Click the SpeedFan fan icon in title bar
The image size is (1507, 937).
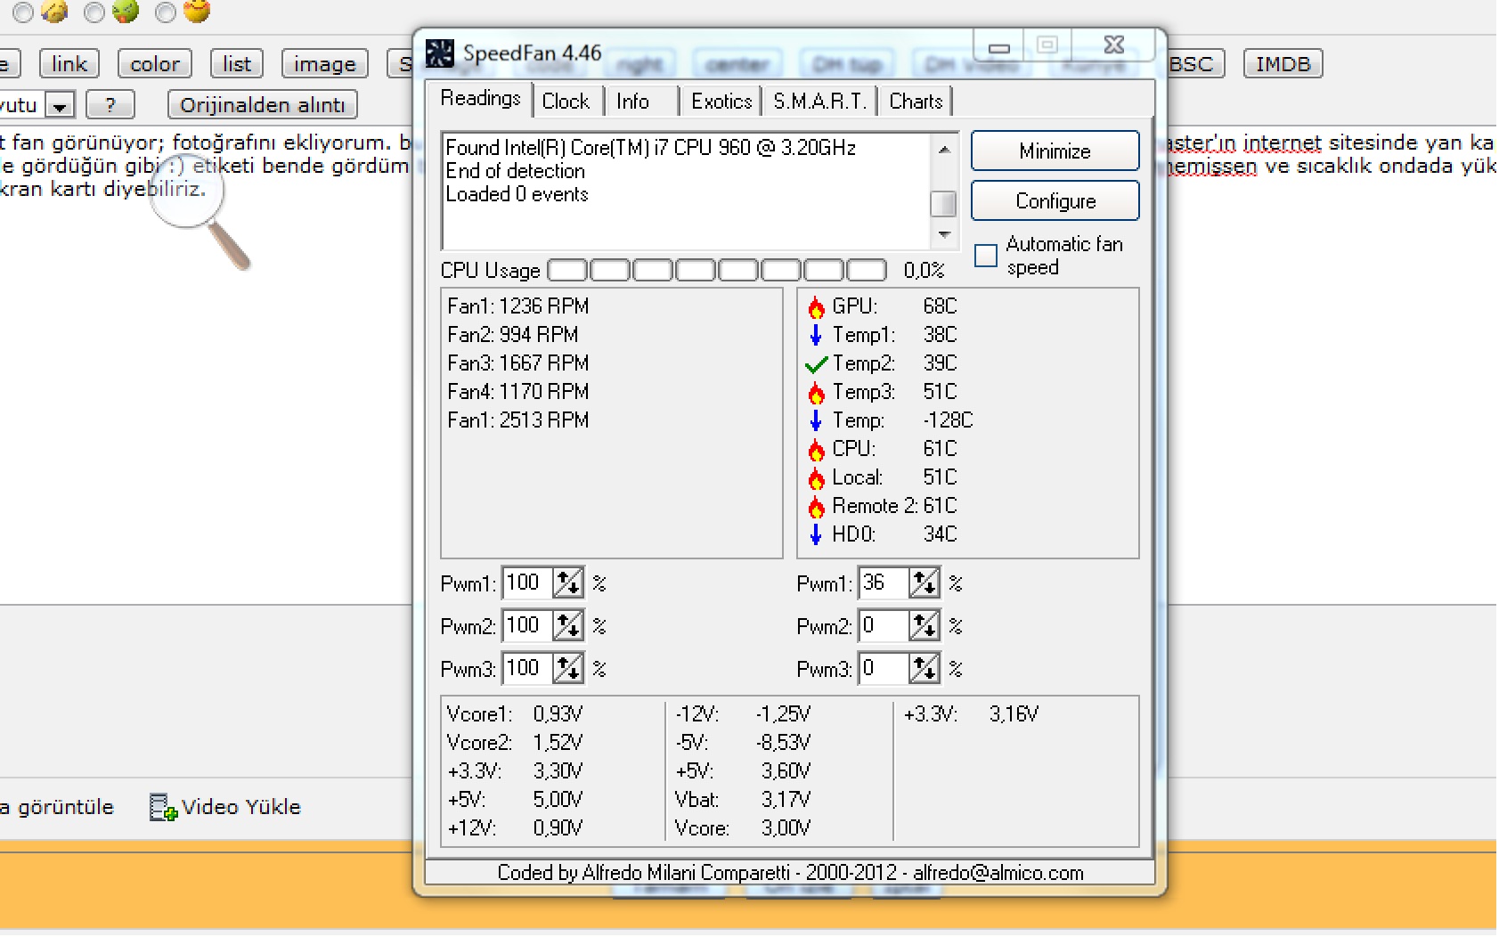coord(440,53)
